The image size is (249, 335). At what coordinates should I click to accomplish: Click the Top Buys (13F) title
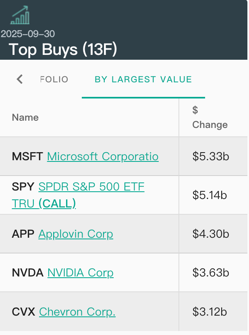point(63,49)
